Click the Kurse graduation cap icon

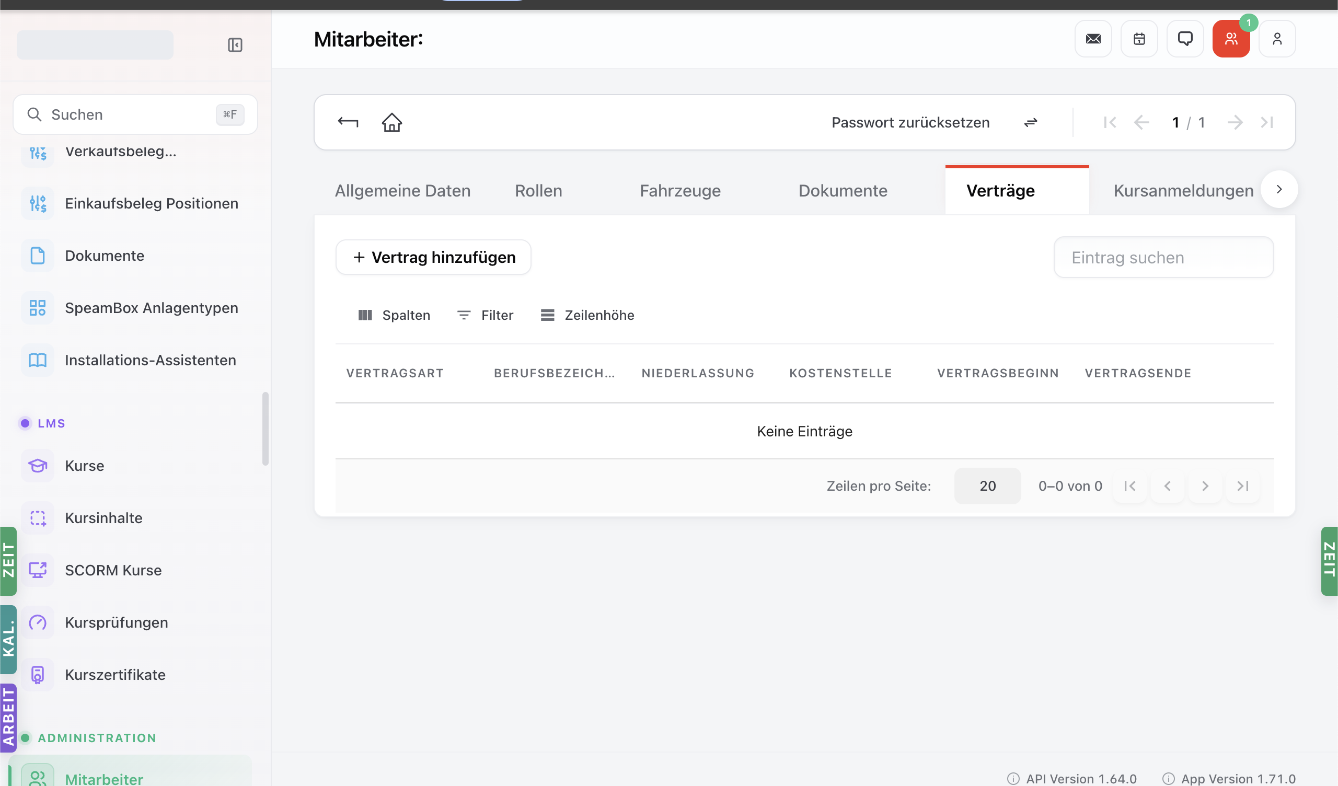coord(38,466)
